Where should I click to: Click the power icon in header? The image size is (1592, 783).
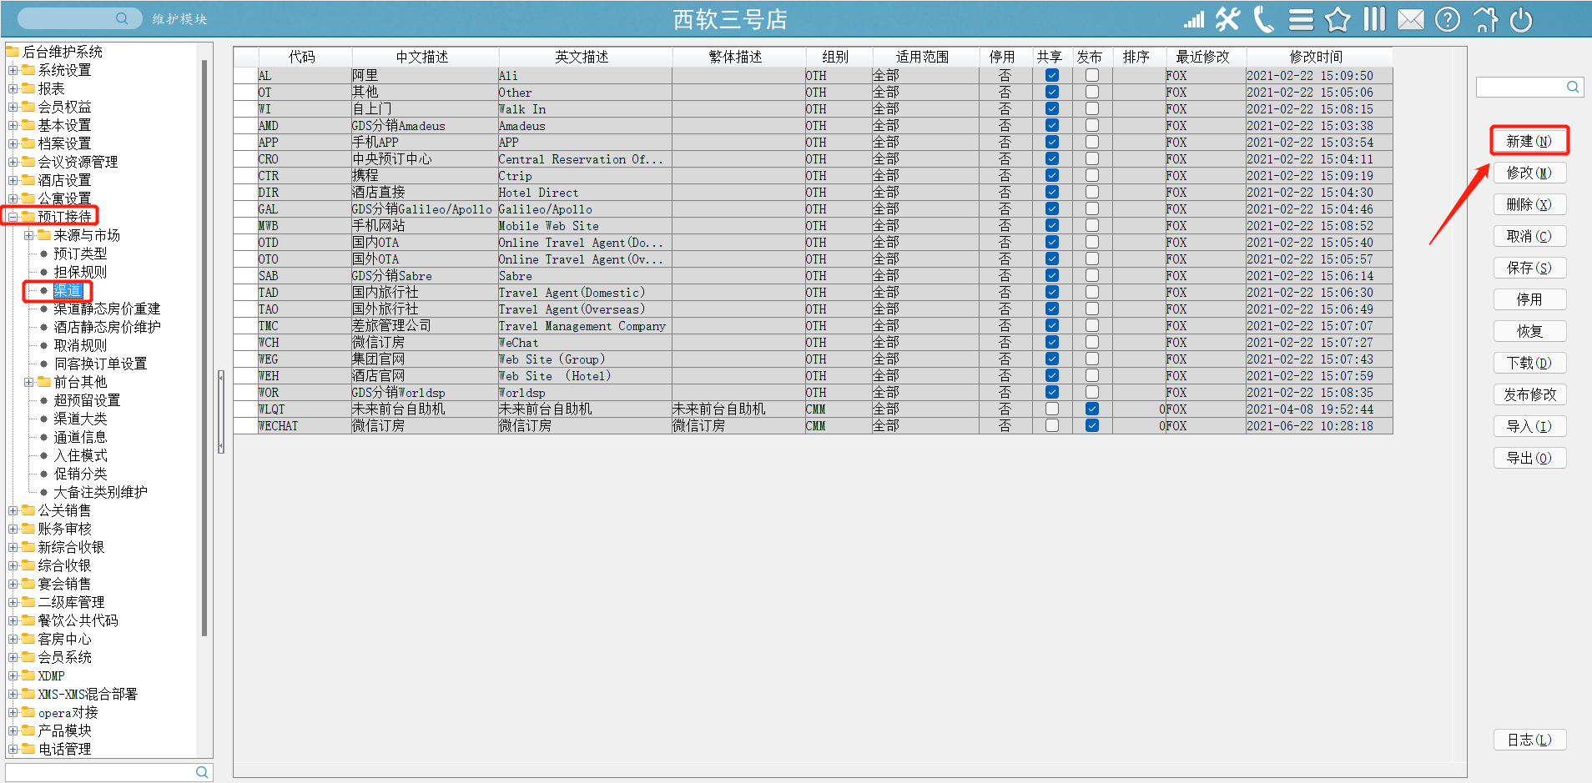[1521, 19]
